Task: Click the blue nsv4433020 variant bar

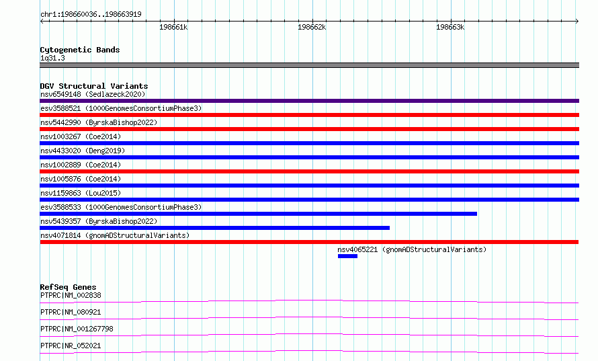Action: (309, 157)
